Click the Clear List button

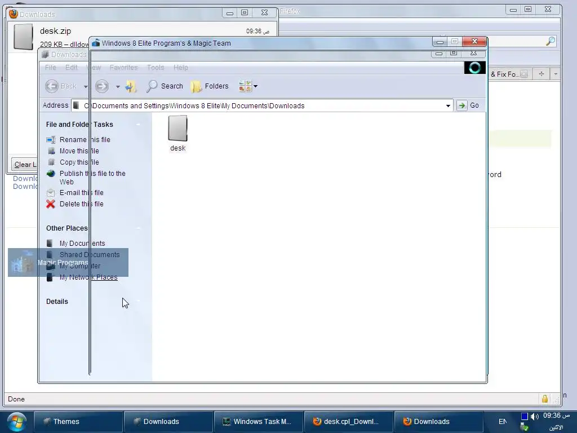pos(24,165)
